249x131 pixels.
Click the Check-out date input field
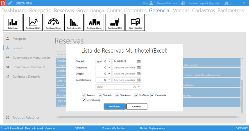[x=124, y=67]
